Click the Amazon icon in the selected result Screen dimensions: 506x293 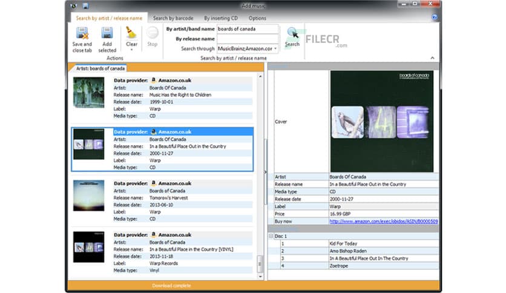click(154, 131)
